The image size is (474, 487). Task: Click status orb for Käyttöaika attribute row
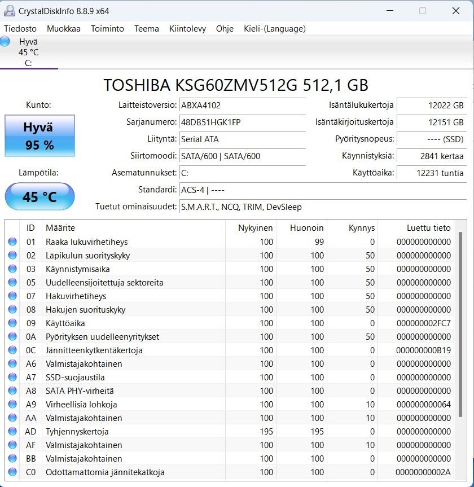pos(12,323)
